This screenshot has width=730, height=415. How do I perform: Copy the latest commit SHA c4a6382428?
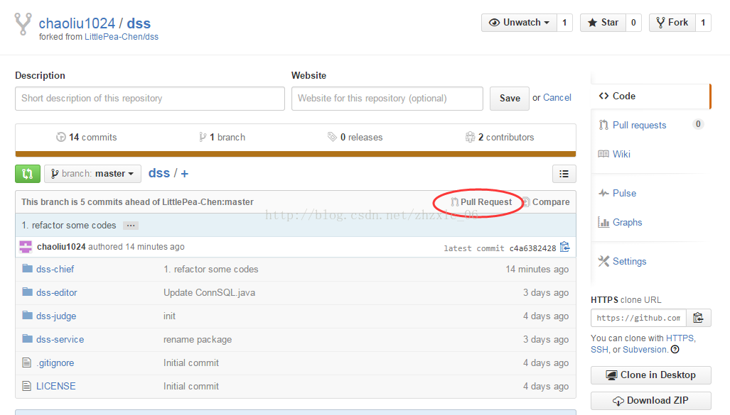[564, 247]
